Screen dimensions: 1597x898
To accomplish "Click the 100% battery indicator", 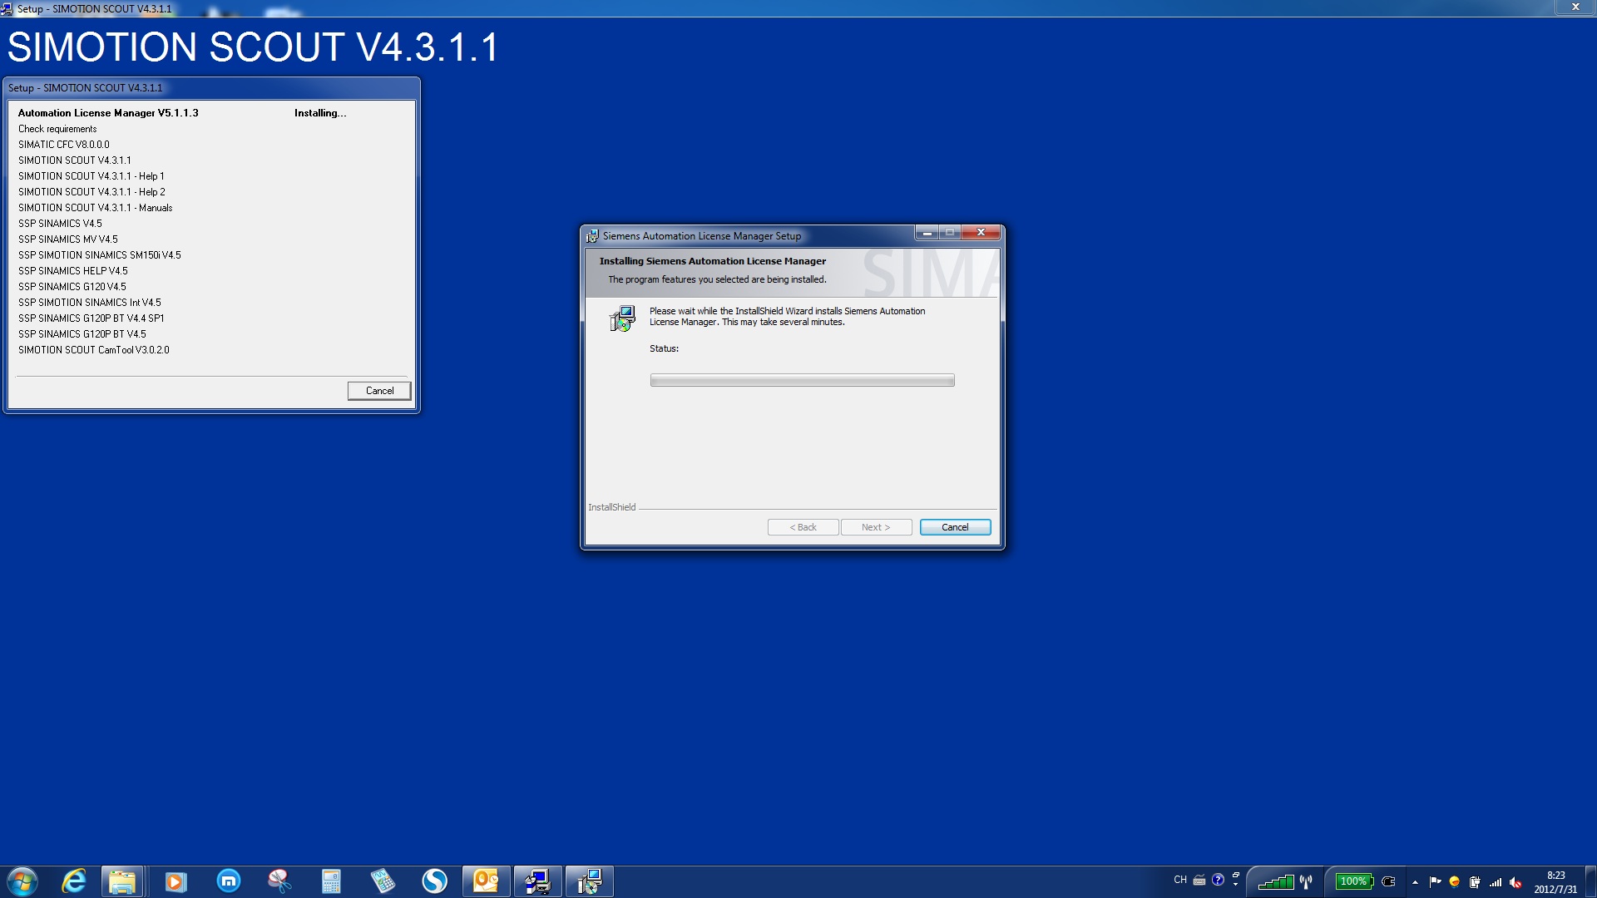I will pyautogui.click(x=1353, y=881).
